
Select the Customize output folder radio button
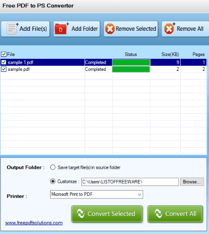tap(52, 181)
